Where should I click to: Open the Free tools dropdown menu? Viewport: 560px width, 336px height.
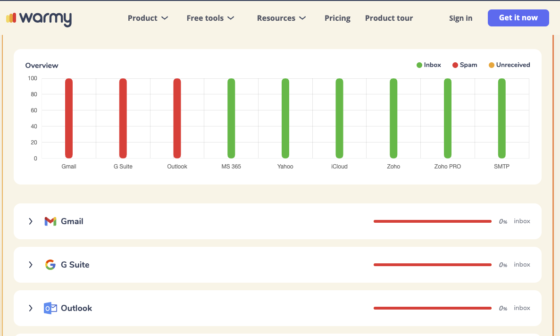click(210, 18)
